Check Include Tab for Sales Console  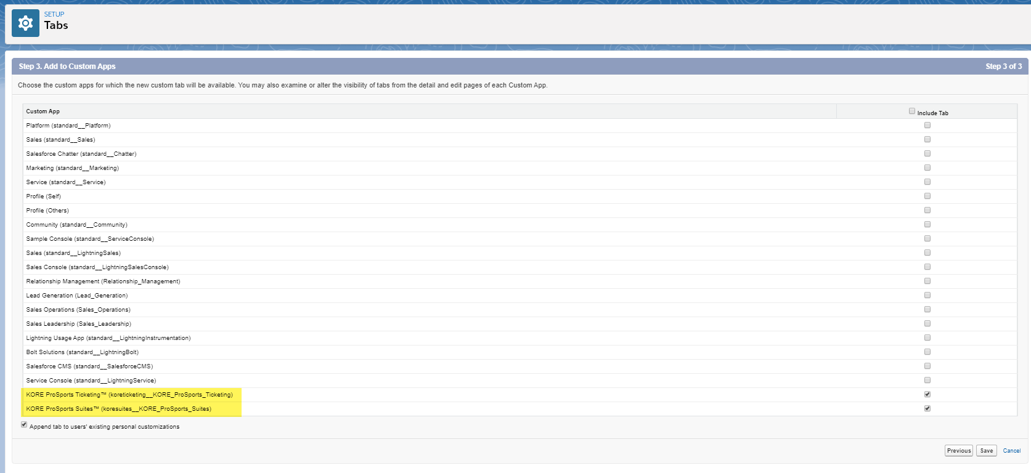coord(927,267)
